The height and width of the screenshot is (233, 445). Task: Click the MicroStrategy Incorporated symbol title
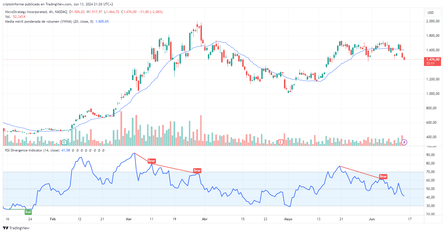pos(36,12)
